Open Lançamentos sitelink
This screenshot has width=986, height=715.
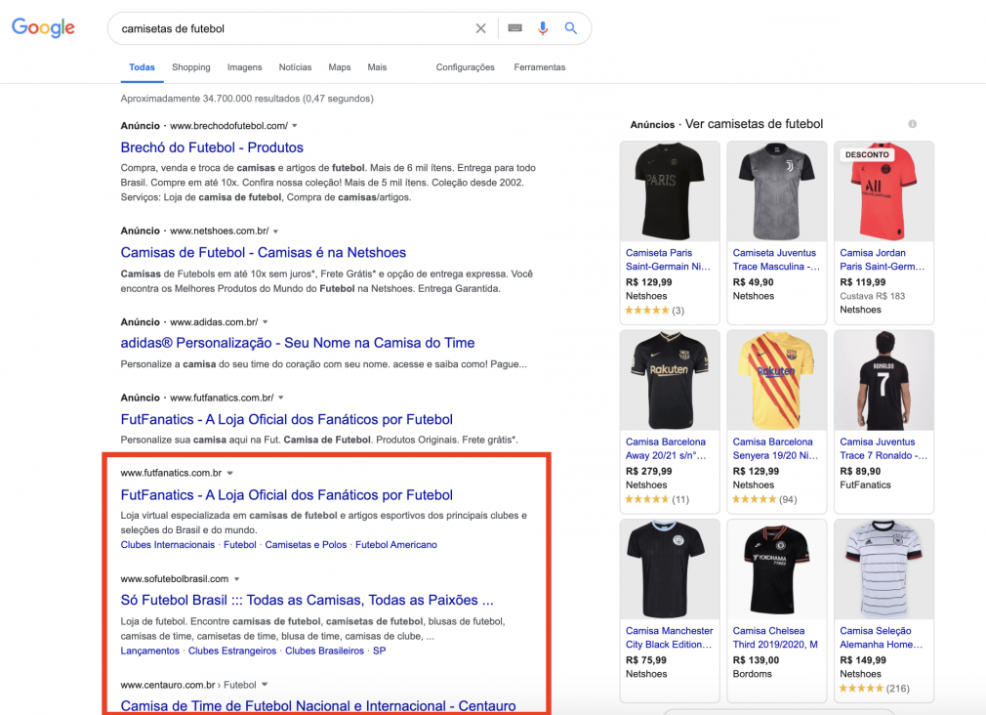click(x=150, y=651)
